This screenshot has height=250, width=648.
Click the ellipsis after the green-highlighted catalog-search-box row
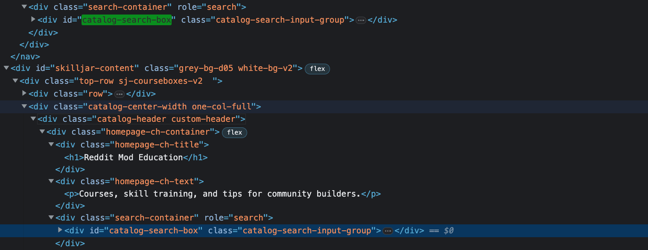pos(361,20)
